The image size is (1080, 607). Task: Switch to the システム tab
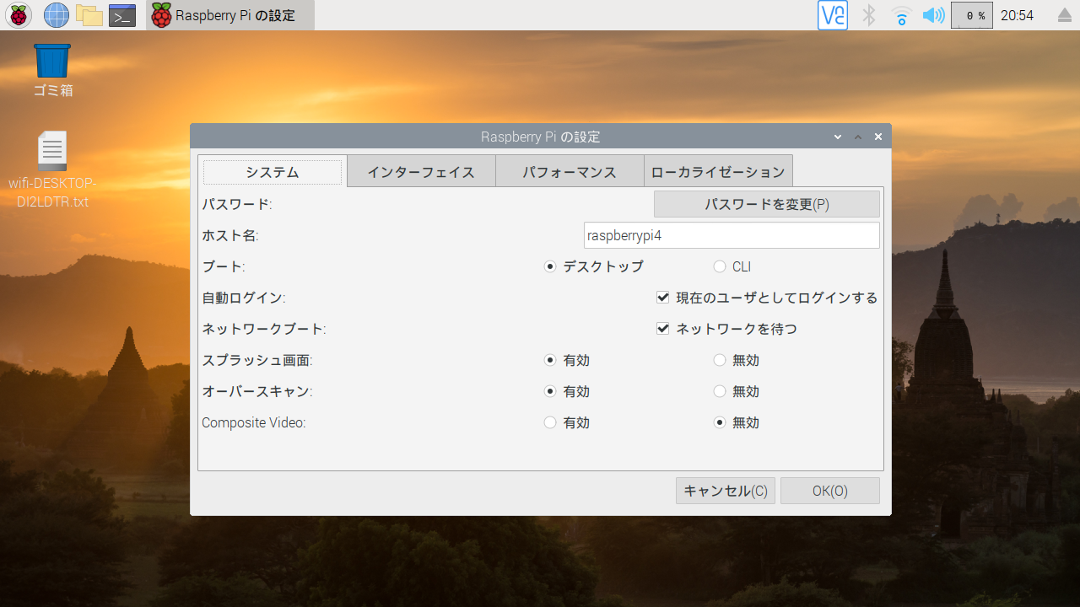[x=273, y=172]
